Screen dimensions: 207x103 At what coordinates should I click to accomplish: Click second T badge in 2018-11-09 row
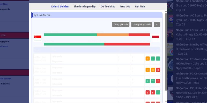coord(153,81)
